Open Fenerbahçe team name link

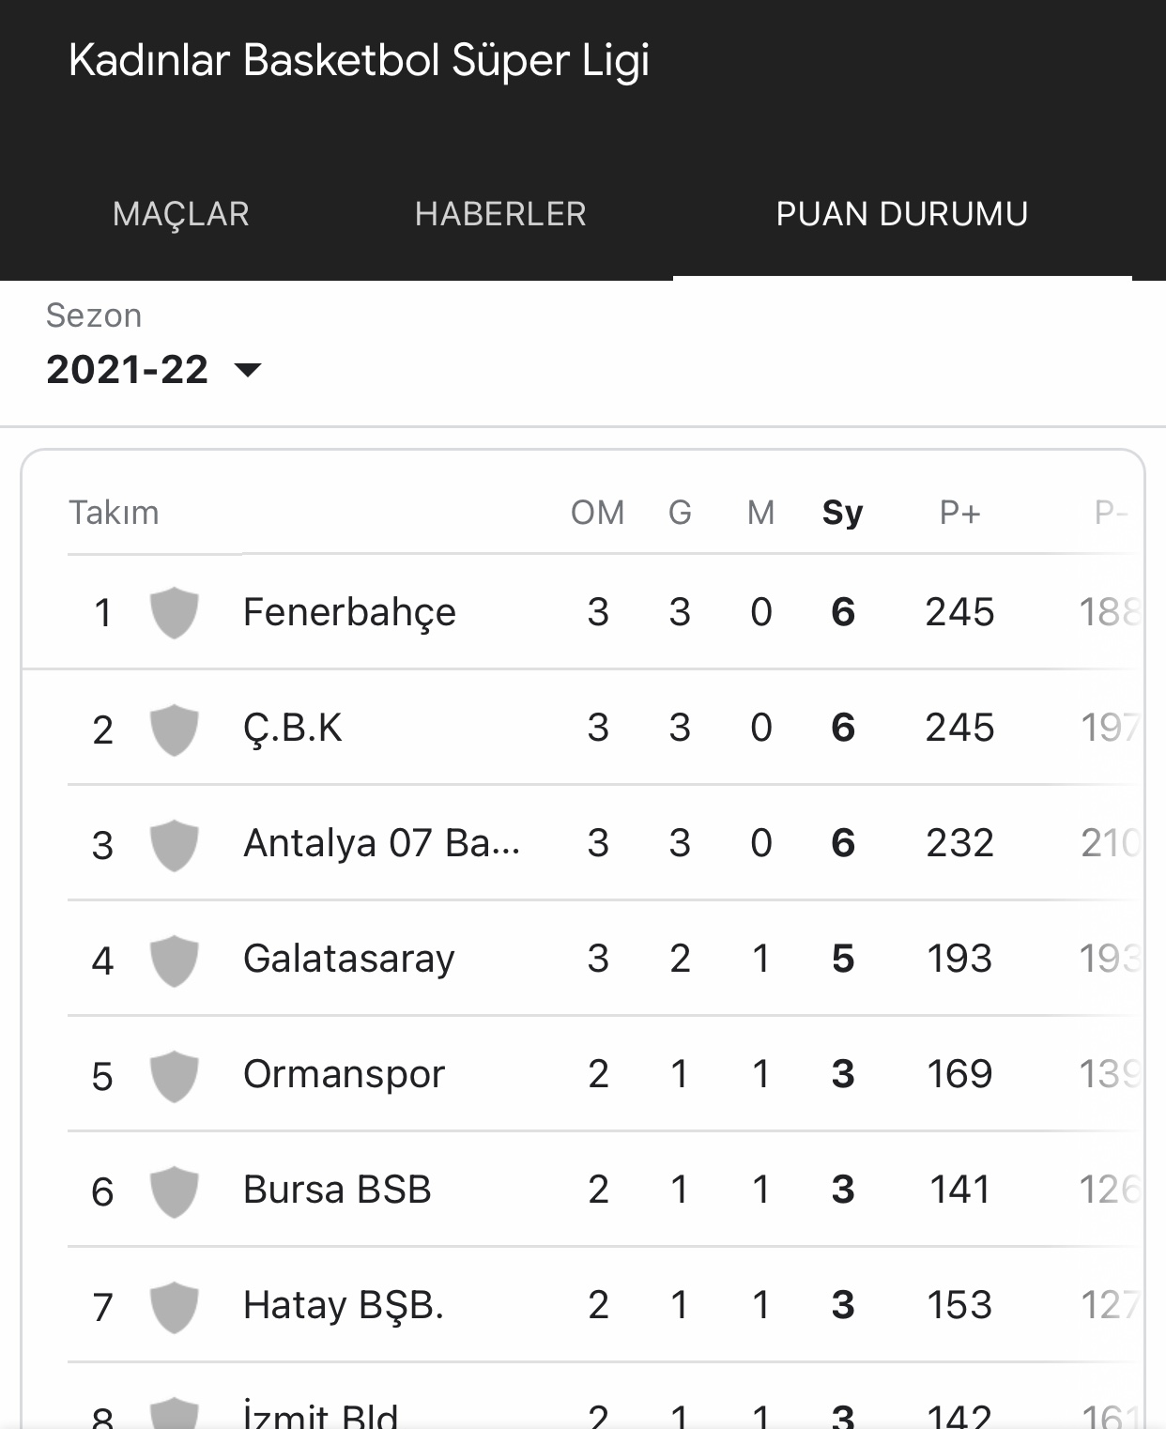[x=349, y=612]
